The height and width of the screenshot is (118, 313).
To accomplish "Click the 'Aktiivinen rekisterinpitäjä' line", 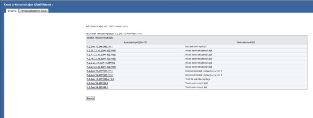I will (x=114, y=34).
